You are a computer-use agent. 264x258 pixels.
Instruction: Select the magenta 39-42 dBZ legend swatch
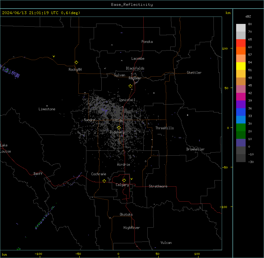(241, 97)
